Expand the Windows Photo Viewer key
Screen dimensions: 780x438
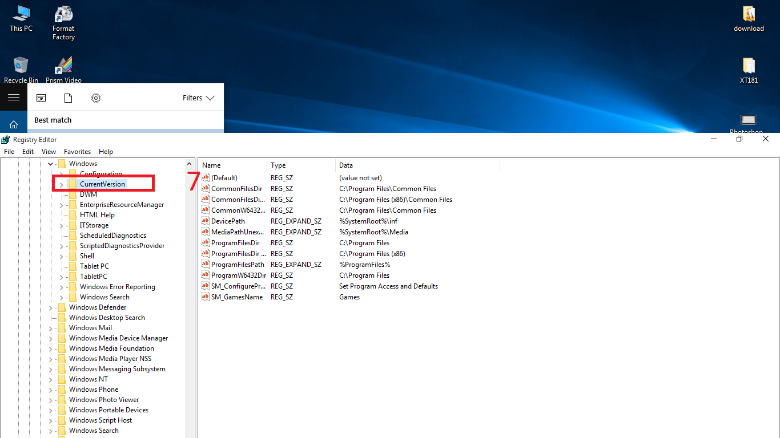click(x=51, y=400)
